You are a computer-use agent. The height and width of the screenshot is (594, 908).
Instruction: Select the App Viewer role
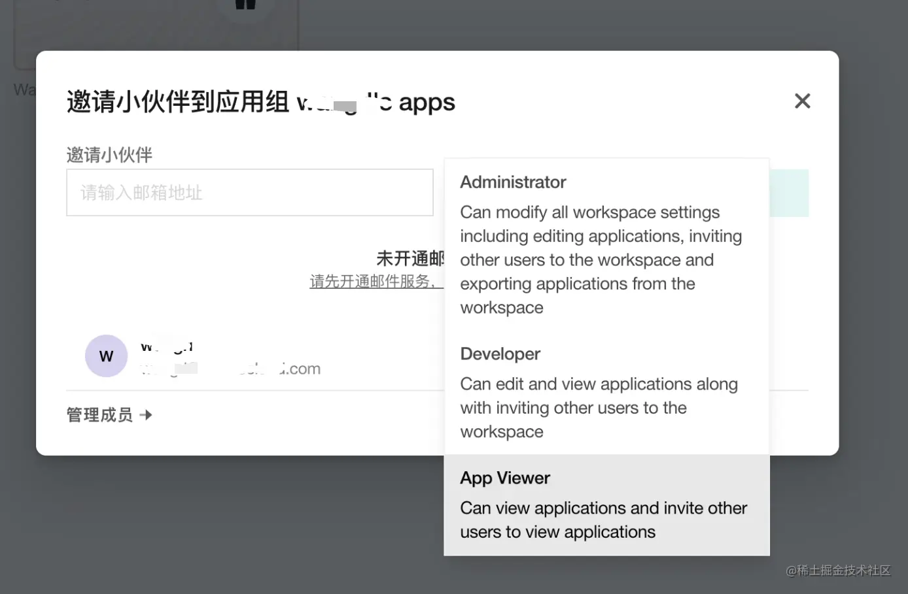pyautogui.click(x=504, y=478)
